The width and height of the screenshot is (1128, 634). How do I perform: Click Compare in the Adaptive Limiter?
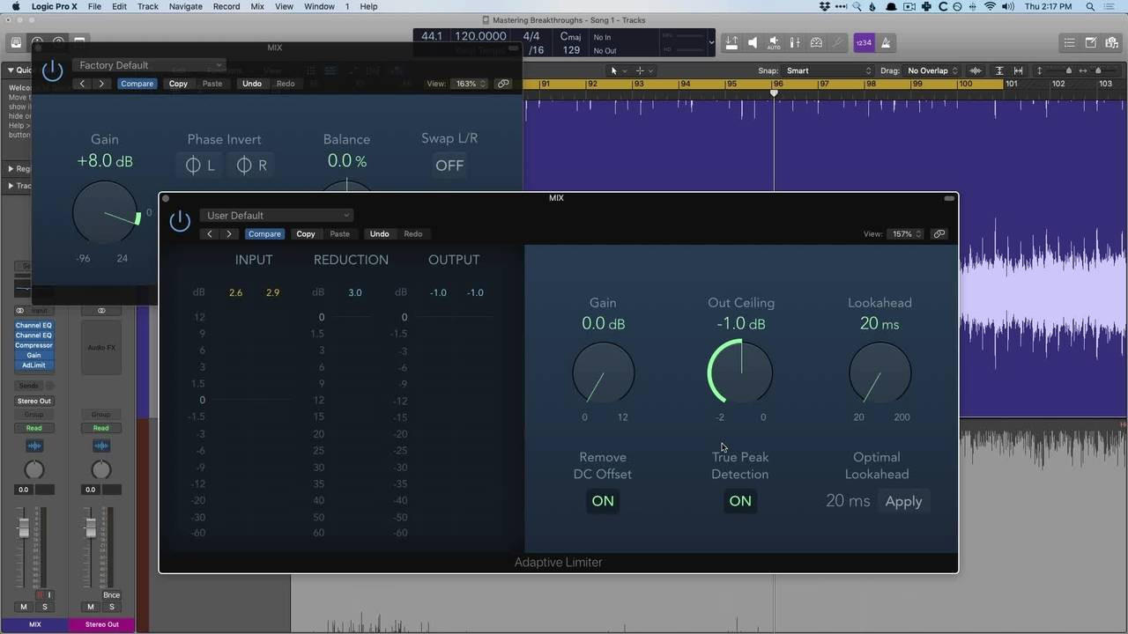[264, 234]
